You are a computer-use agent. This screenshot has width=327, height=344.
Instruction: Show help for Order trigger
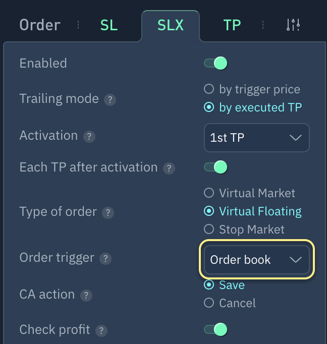(105, 259)
